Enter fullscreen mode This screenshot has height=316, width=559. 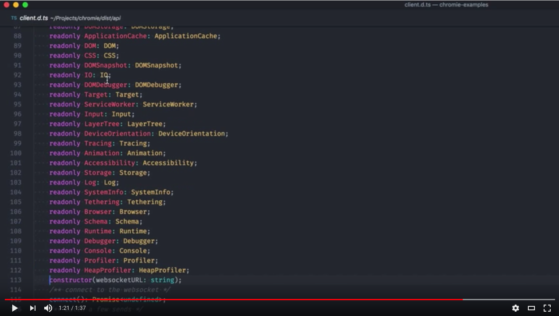(547, 308)
